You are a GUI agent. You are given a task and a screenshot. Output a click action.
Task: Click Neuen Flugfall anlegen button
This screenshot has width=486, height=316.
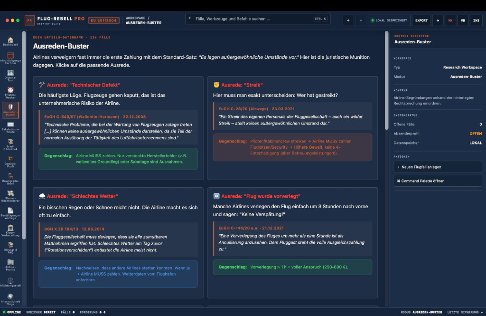438,167
